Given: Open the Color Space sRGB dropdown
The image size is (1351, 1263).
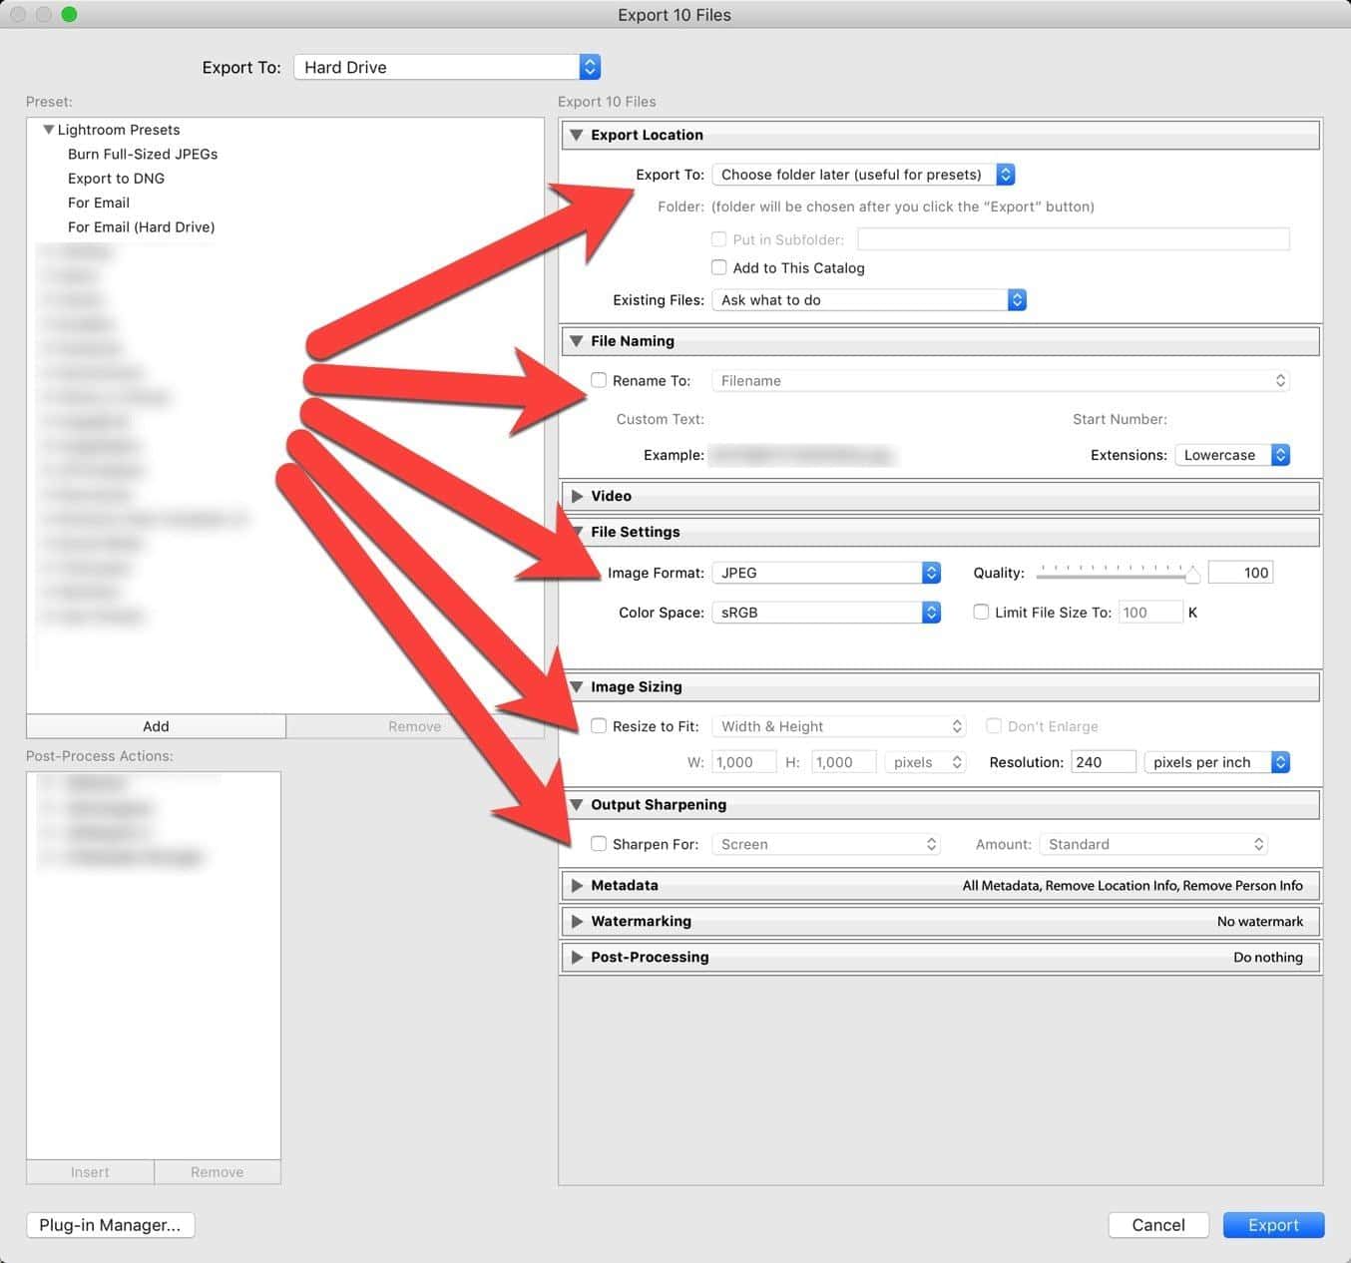Looking at the screenshot, I should pos(826,613).
